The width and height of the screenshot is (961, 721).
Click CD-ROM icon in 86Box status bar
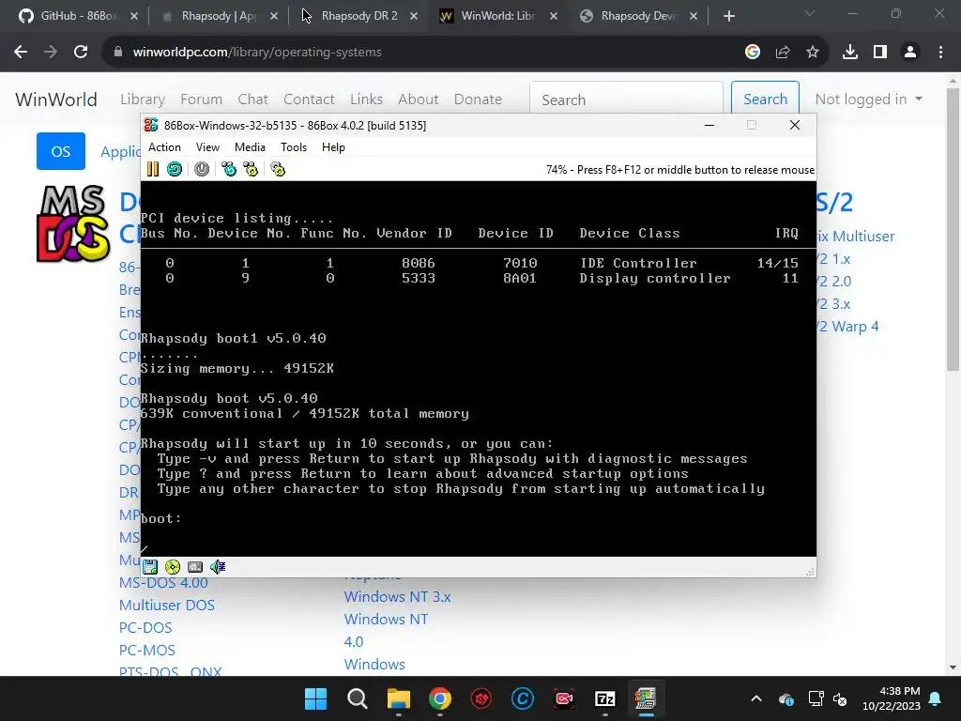coord(173,567)
